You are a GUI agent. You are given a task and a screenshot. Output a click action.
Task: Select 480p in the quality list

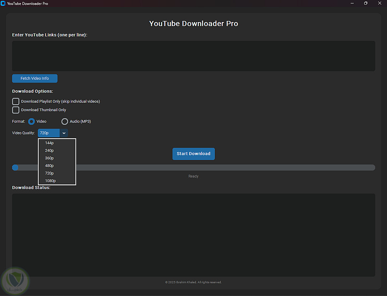point(57,165)
